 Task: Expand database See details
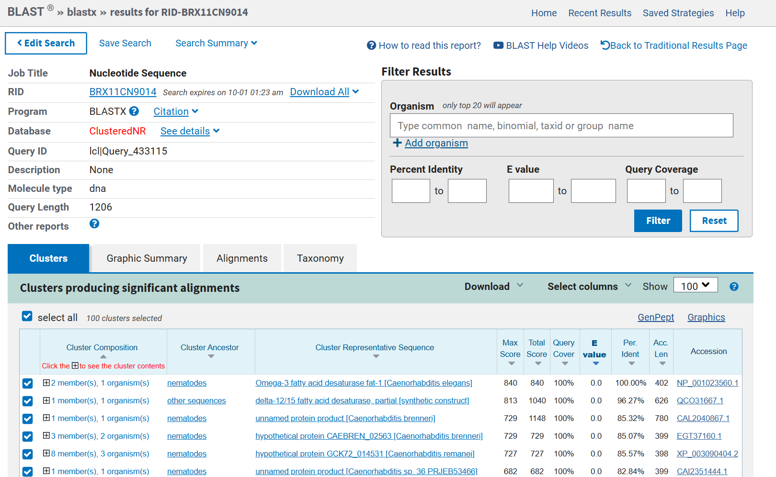tap(190, 131)
